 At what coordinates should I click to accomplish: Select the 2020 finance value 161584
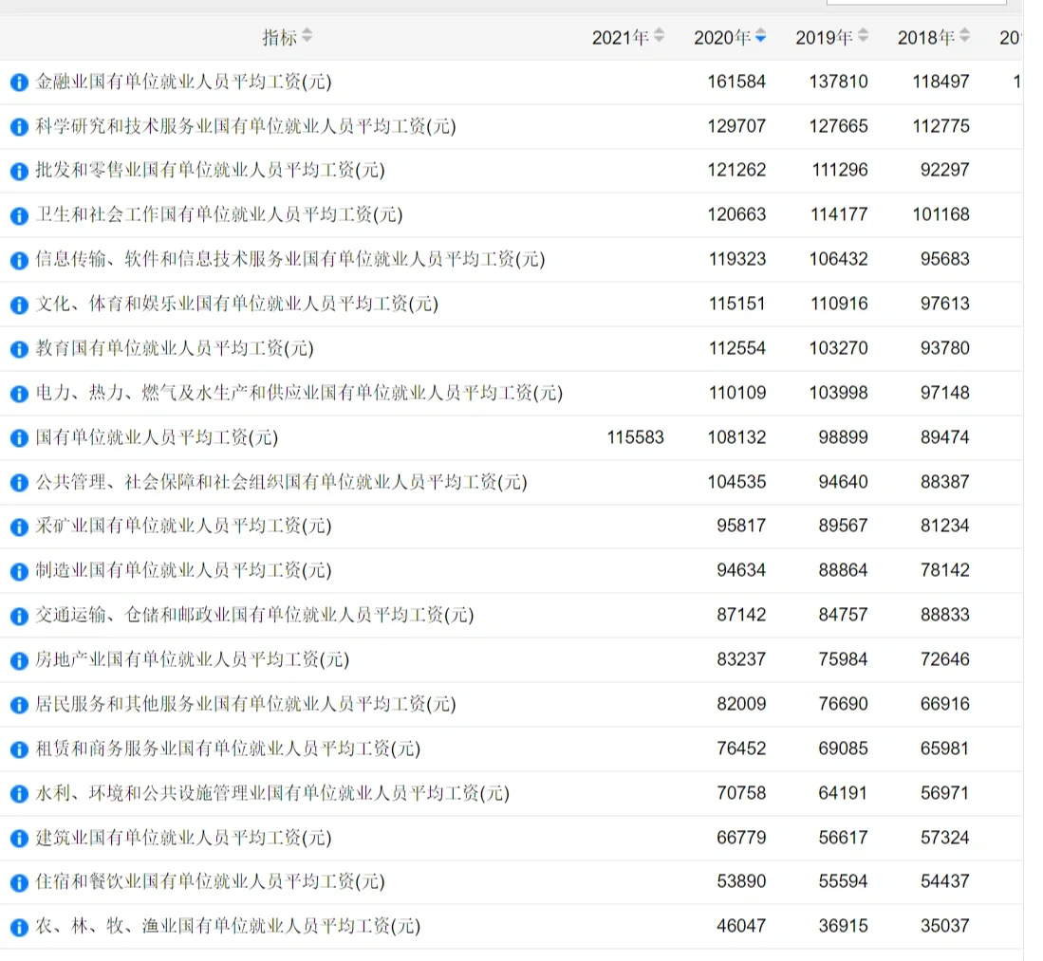[x=736, y=82]
